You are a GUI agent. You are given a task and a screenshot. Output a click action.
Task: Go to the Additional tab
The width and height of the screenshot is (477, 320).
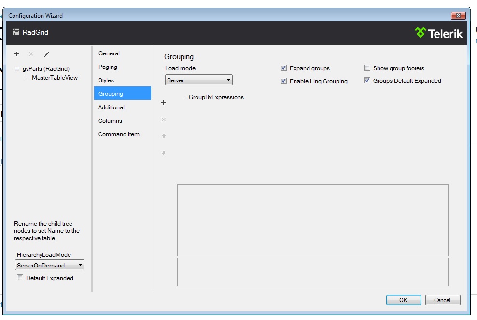123,107
